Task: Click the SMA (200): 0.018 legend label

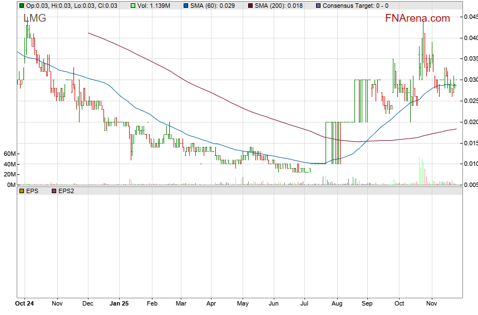Action: click(x=278, y=6)
